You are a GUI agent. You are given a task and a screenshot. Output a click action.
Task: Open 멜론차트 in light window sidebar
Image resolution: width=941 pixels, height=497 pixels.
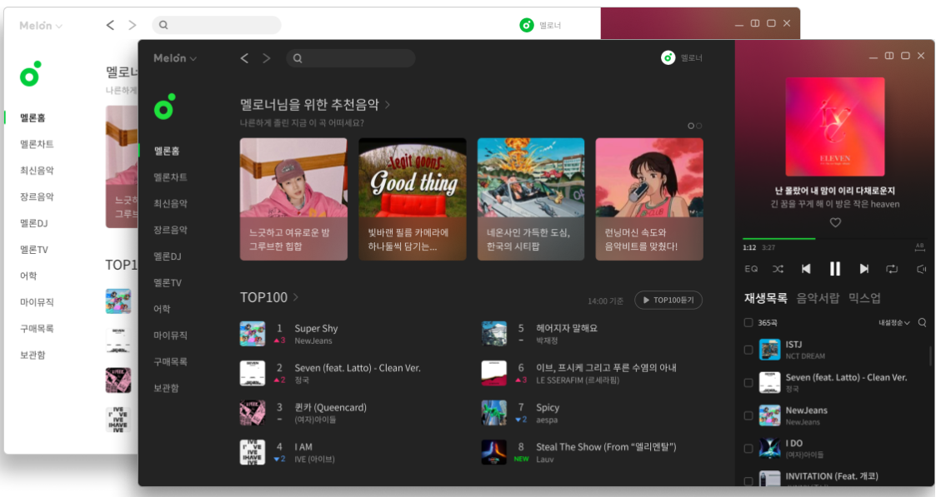click(x=37, y=145)
